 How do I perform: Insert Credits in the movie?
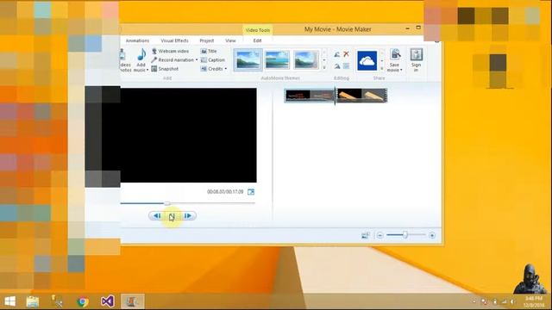212,69
